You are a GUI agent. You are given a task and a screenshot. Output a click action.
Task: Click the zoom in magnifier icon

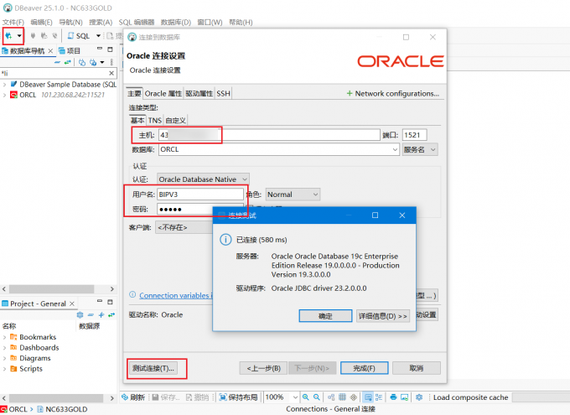click(x=306, y=397)
